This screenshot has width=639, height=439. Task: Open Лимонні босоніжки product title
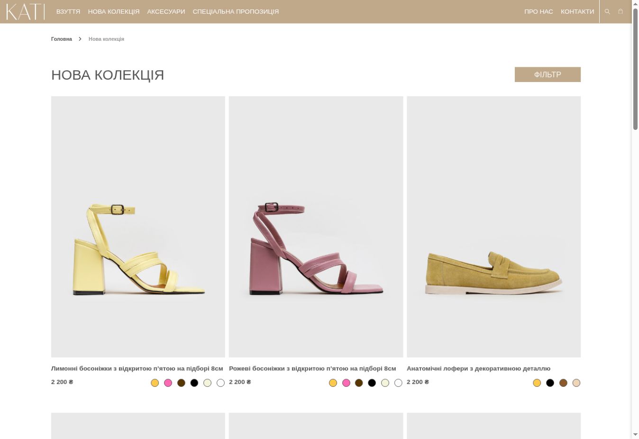click(x=137, y=368)
